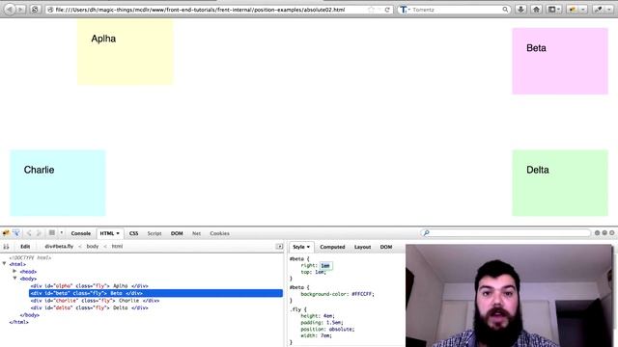The image size is (618, 347).
Task: Click the Firebug panel history back arrow
Action: point(29,233)
